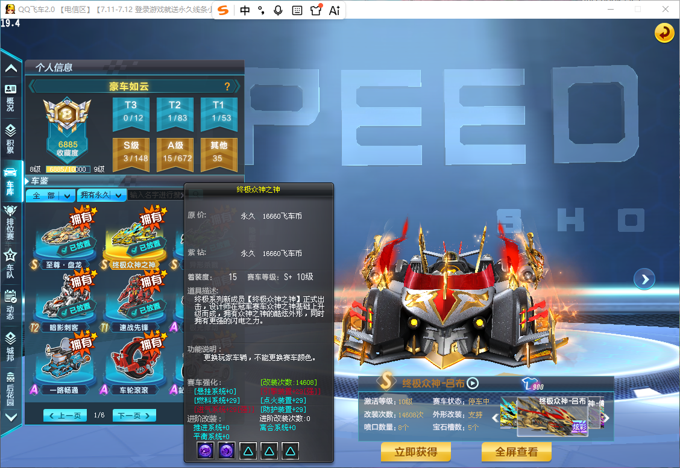
Task: Click the last empty triangle gem slot
Action: tap(291, 451)
